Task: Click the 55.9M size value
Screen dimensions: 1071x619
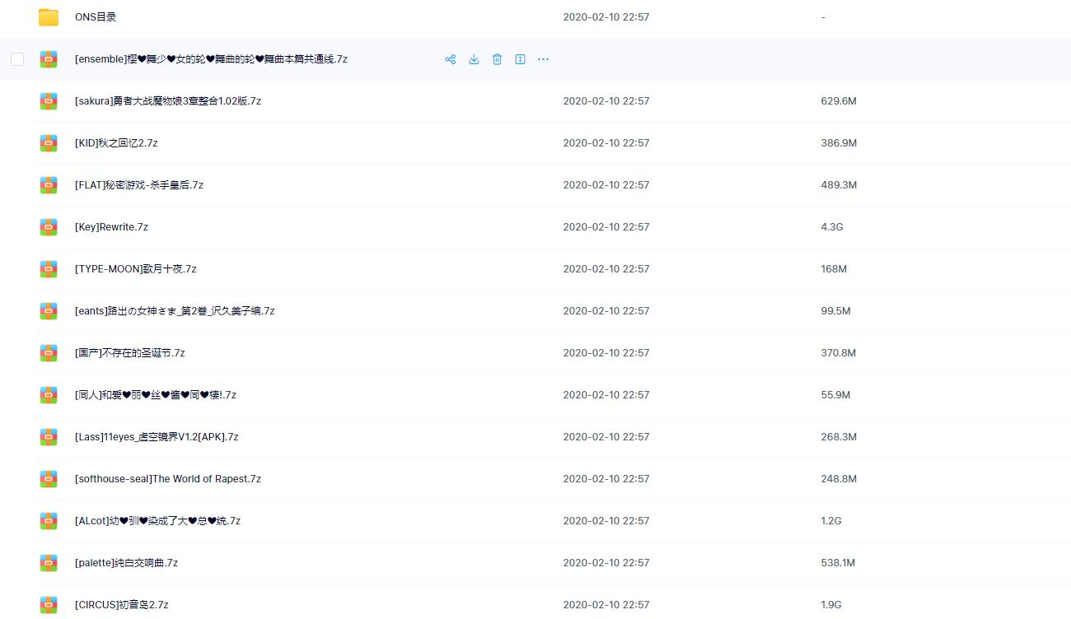Action: click(836, 395)
